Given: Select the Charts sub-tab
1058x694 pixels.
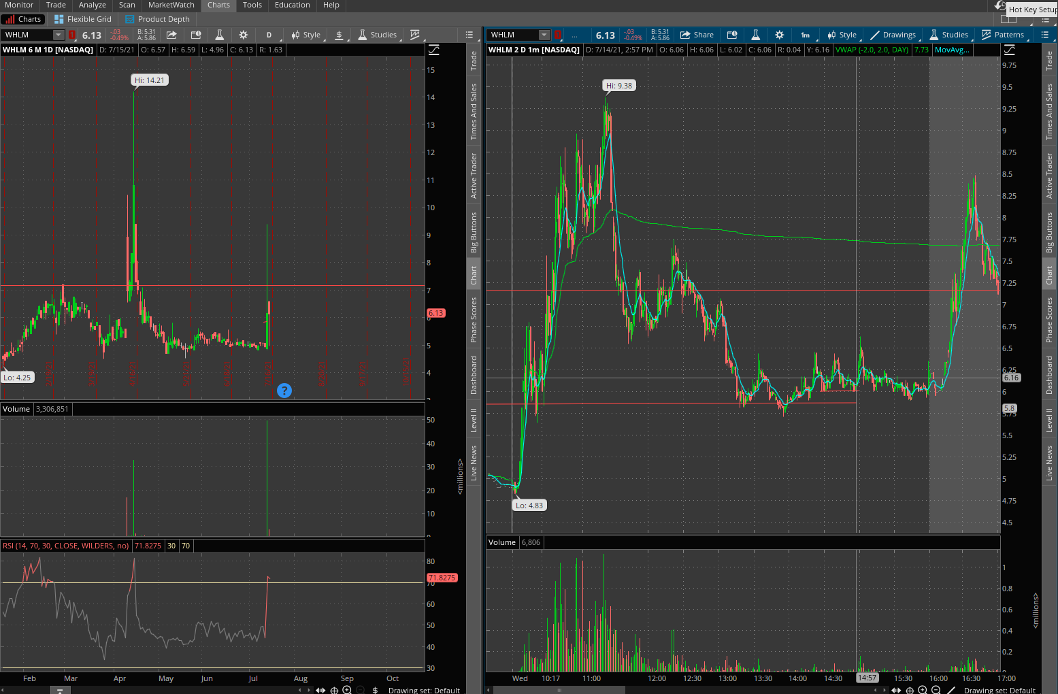Looking at the screenshot, I should tap(23, 19).
